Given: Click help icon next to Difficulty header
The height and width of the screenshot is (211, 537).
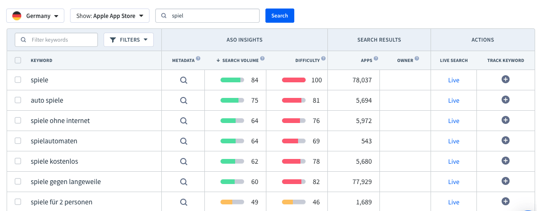Looking at the screenshot, I should [x=324, y=59].
